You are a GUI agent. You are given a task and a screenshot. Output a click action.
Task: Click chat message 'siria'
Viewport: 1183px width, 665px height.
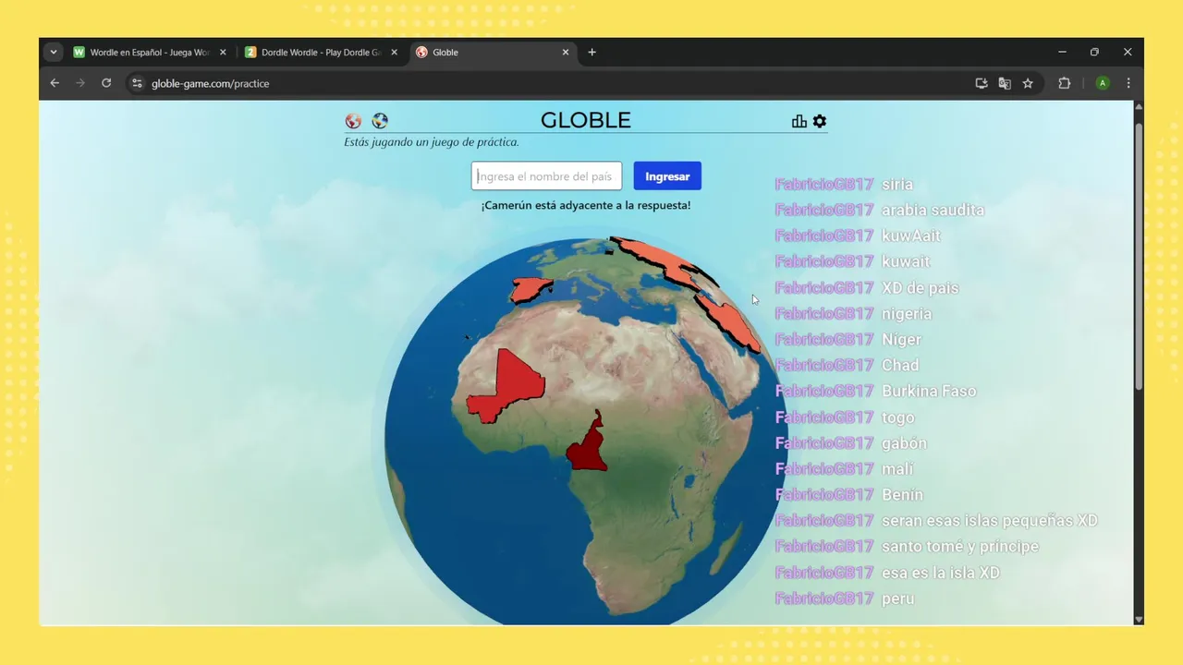click(897, 185)
